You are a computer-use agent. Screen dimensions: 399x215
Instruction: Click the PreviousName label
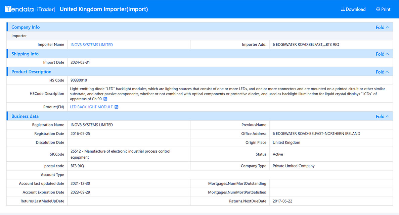[x=254, y=125]
